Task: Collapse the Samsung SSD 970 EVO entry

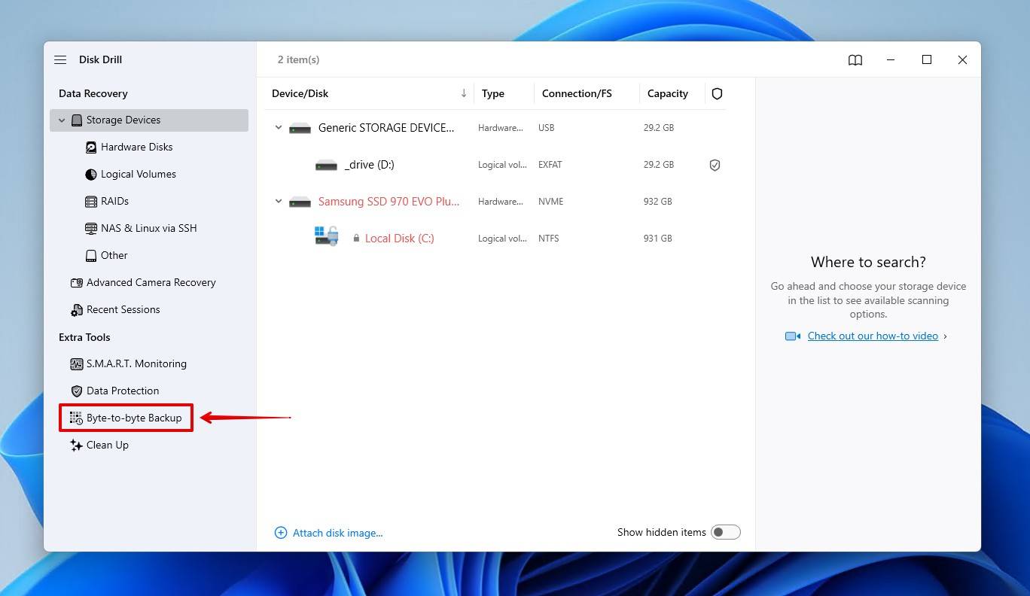Action: coord(278,201)
